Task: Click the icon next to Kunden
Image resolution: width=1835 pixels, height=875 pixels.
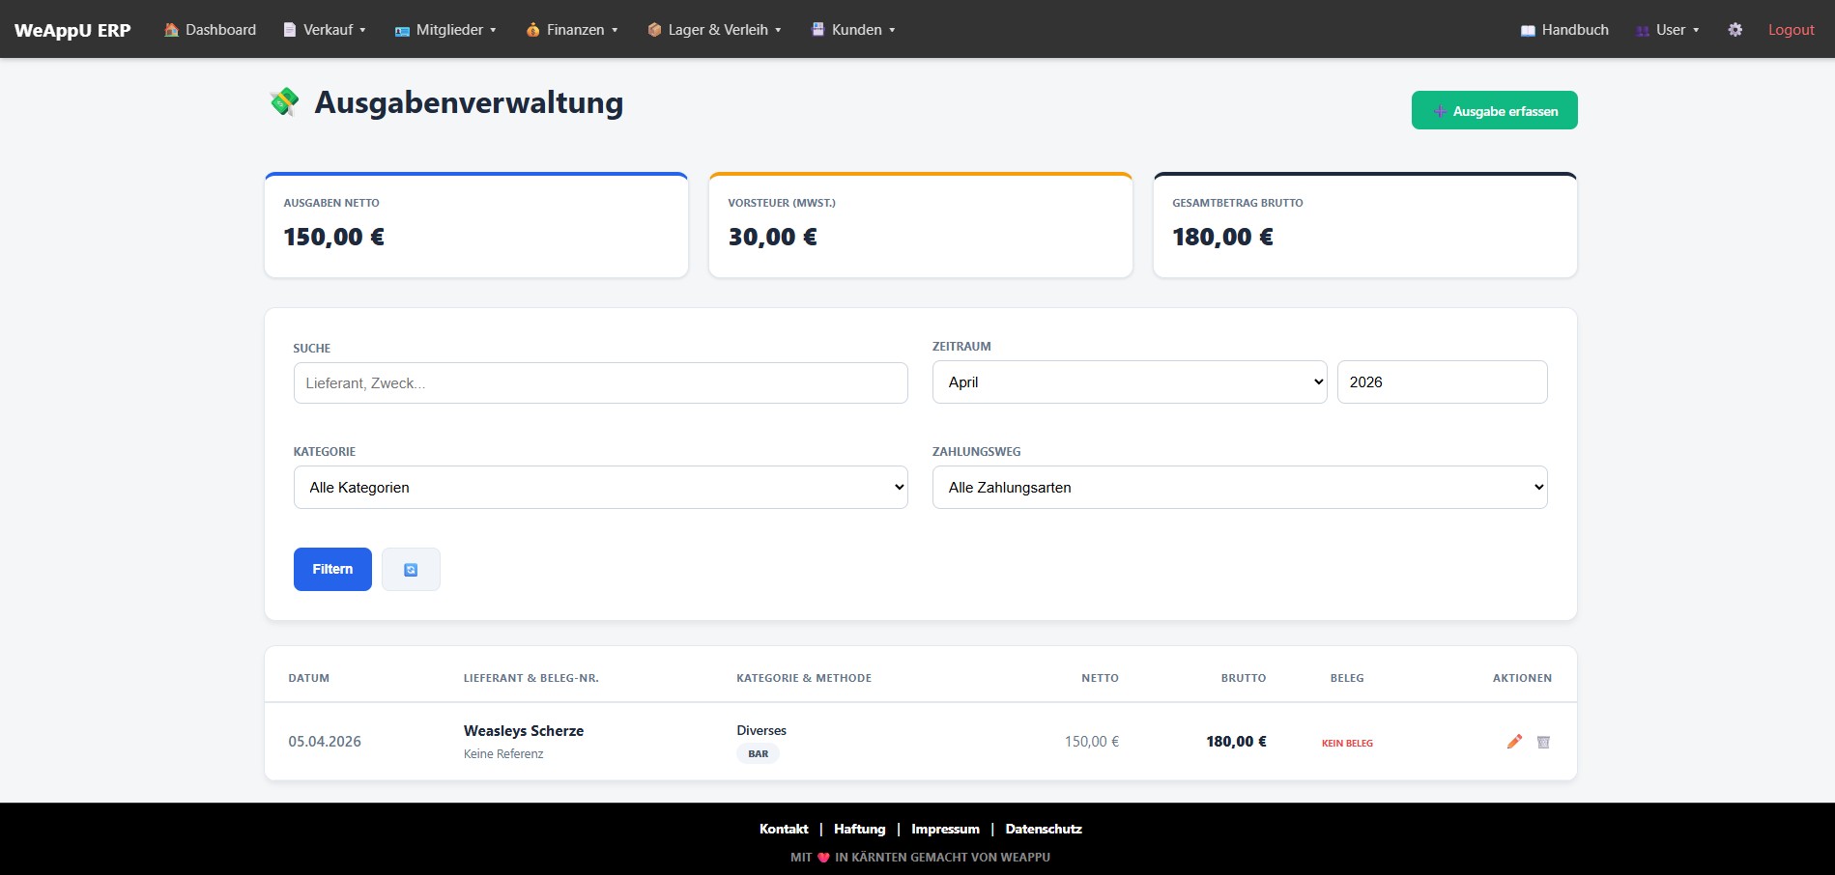Action: click(817, 30)
